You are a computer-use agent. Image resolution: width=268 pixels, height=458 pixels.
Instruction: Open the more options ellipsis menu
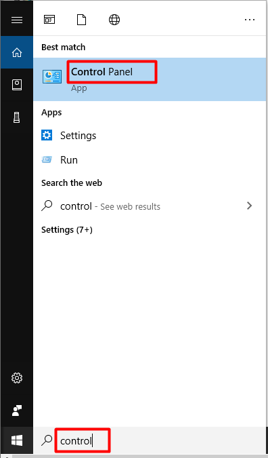coord(250,20)
